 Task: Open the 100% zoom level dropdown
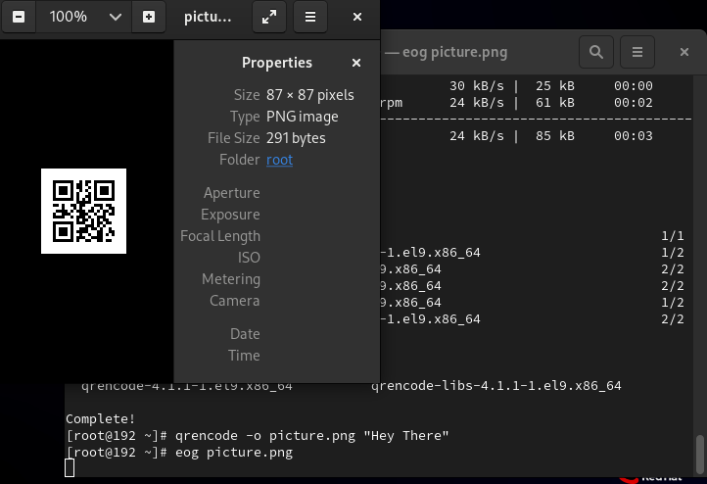tap(116, 17)
